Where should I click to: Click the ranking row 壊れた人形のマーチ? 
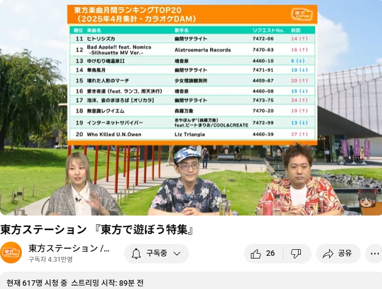coord(192,81)
